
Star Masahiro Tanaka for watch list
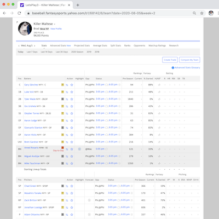(x=72, y=193)
